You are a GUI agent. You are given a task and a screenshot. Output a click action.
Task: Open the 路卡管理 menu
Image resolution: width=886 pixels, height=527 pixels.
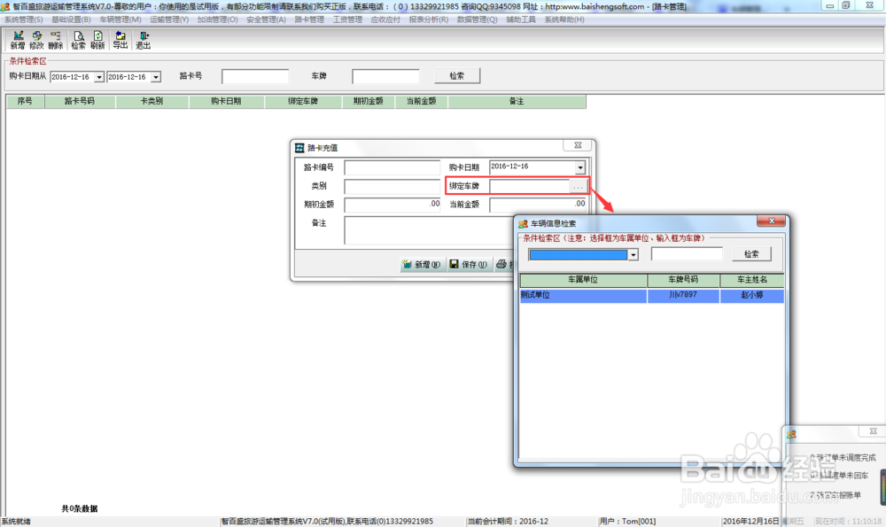pos(309,19)
